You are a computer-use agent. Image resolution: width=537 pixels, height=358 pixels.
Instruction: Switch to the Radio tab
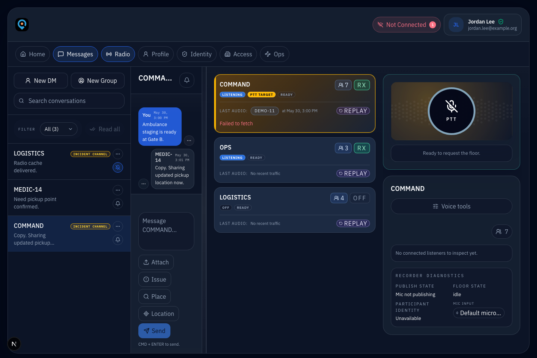pyautogui.click(x=118, y=54)
